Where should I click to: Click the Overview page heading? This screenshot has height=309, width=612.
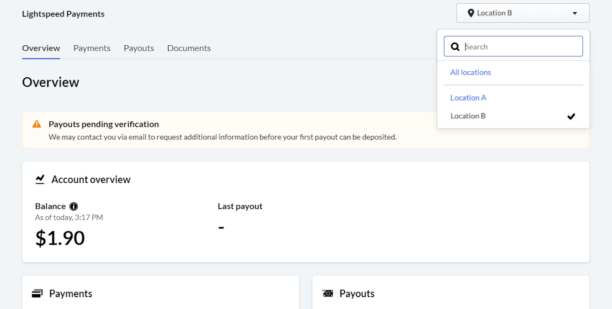click(50, 82)
